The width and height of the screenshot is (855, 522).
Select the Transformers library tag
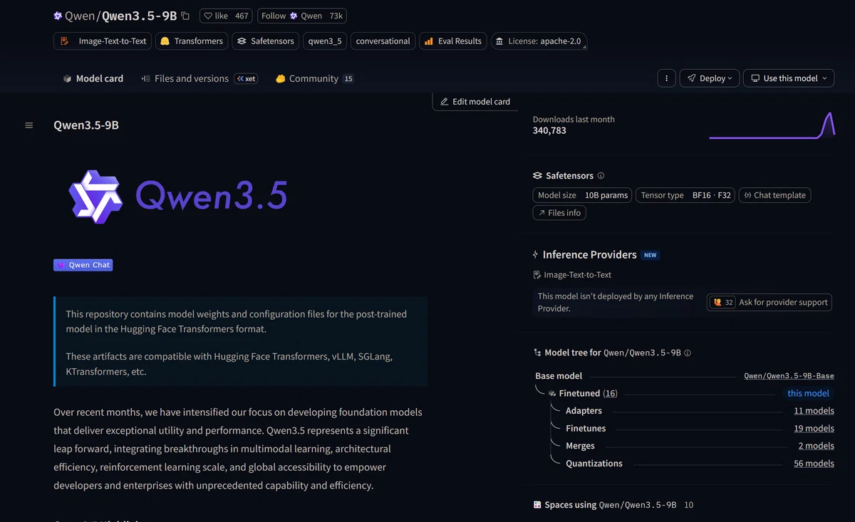[x=192, y=41]
